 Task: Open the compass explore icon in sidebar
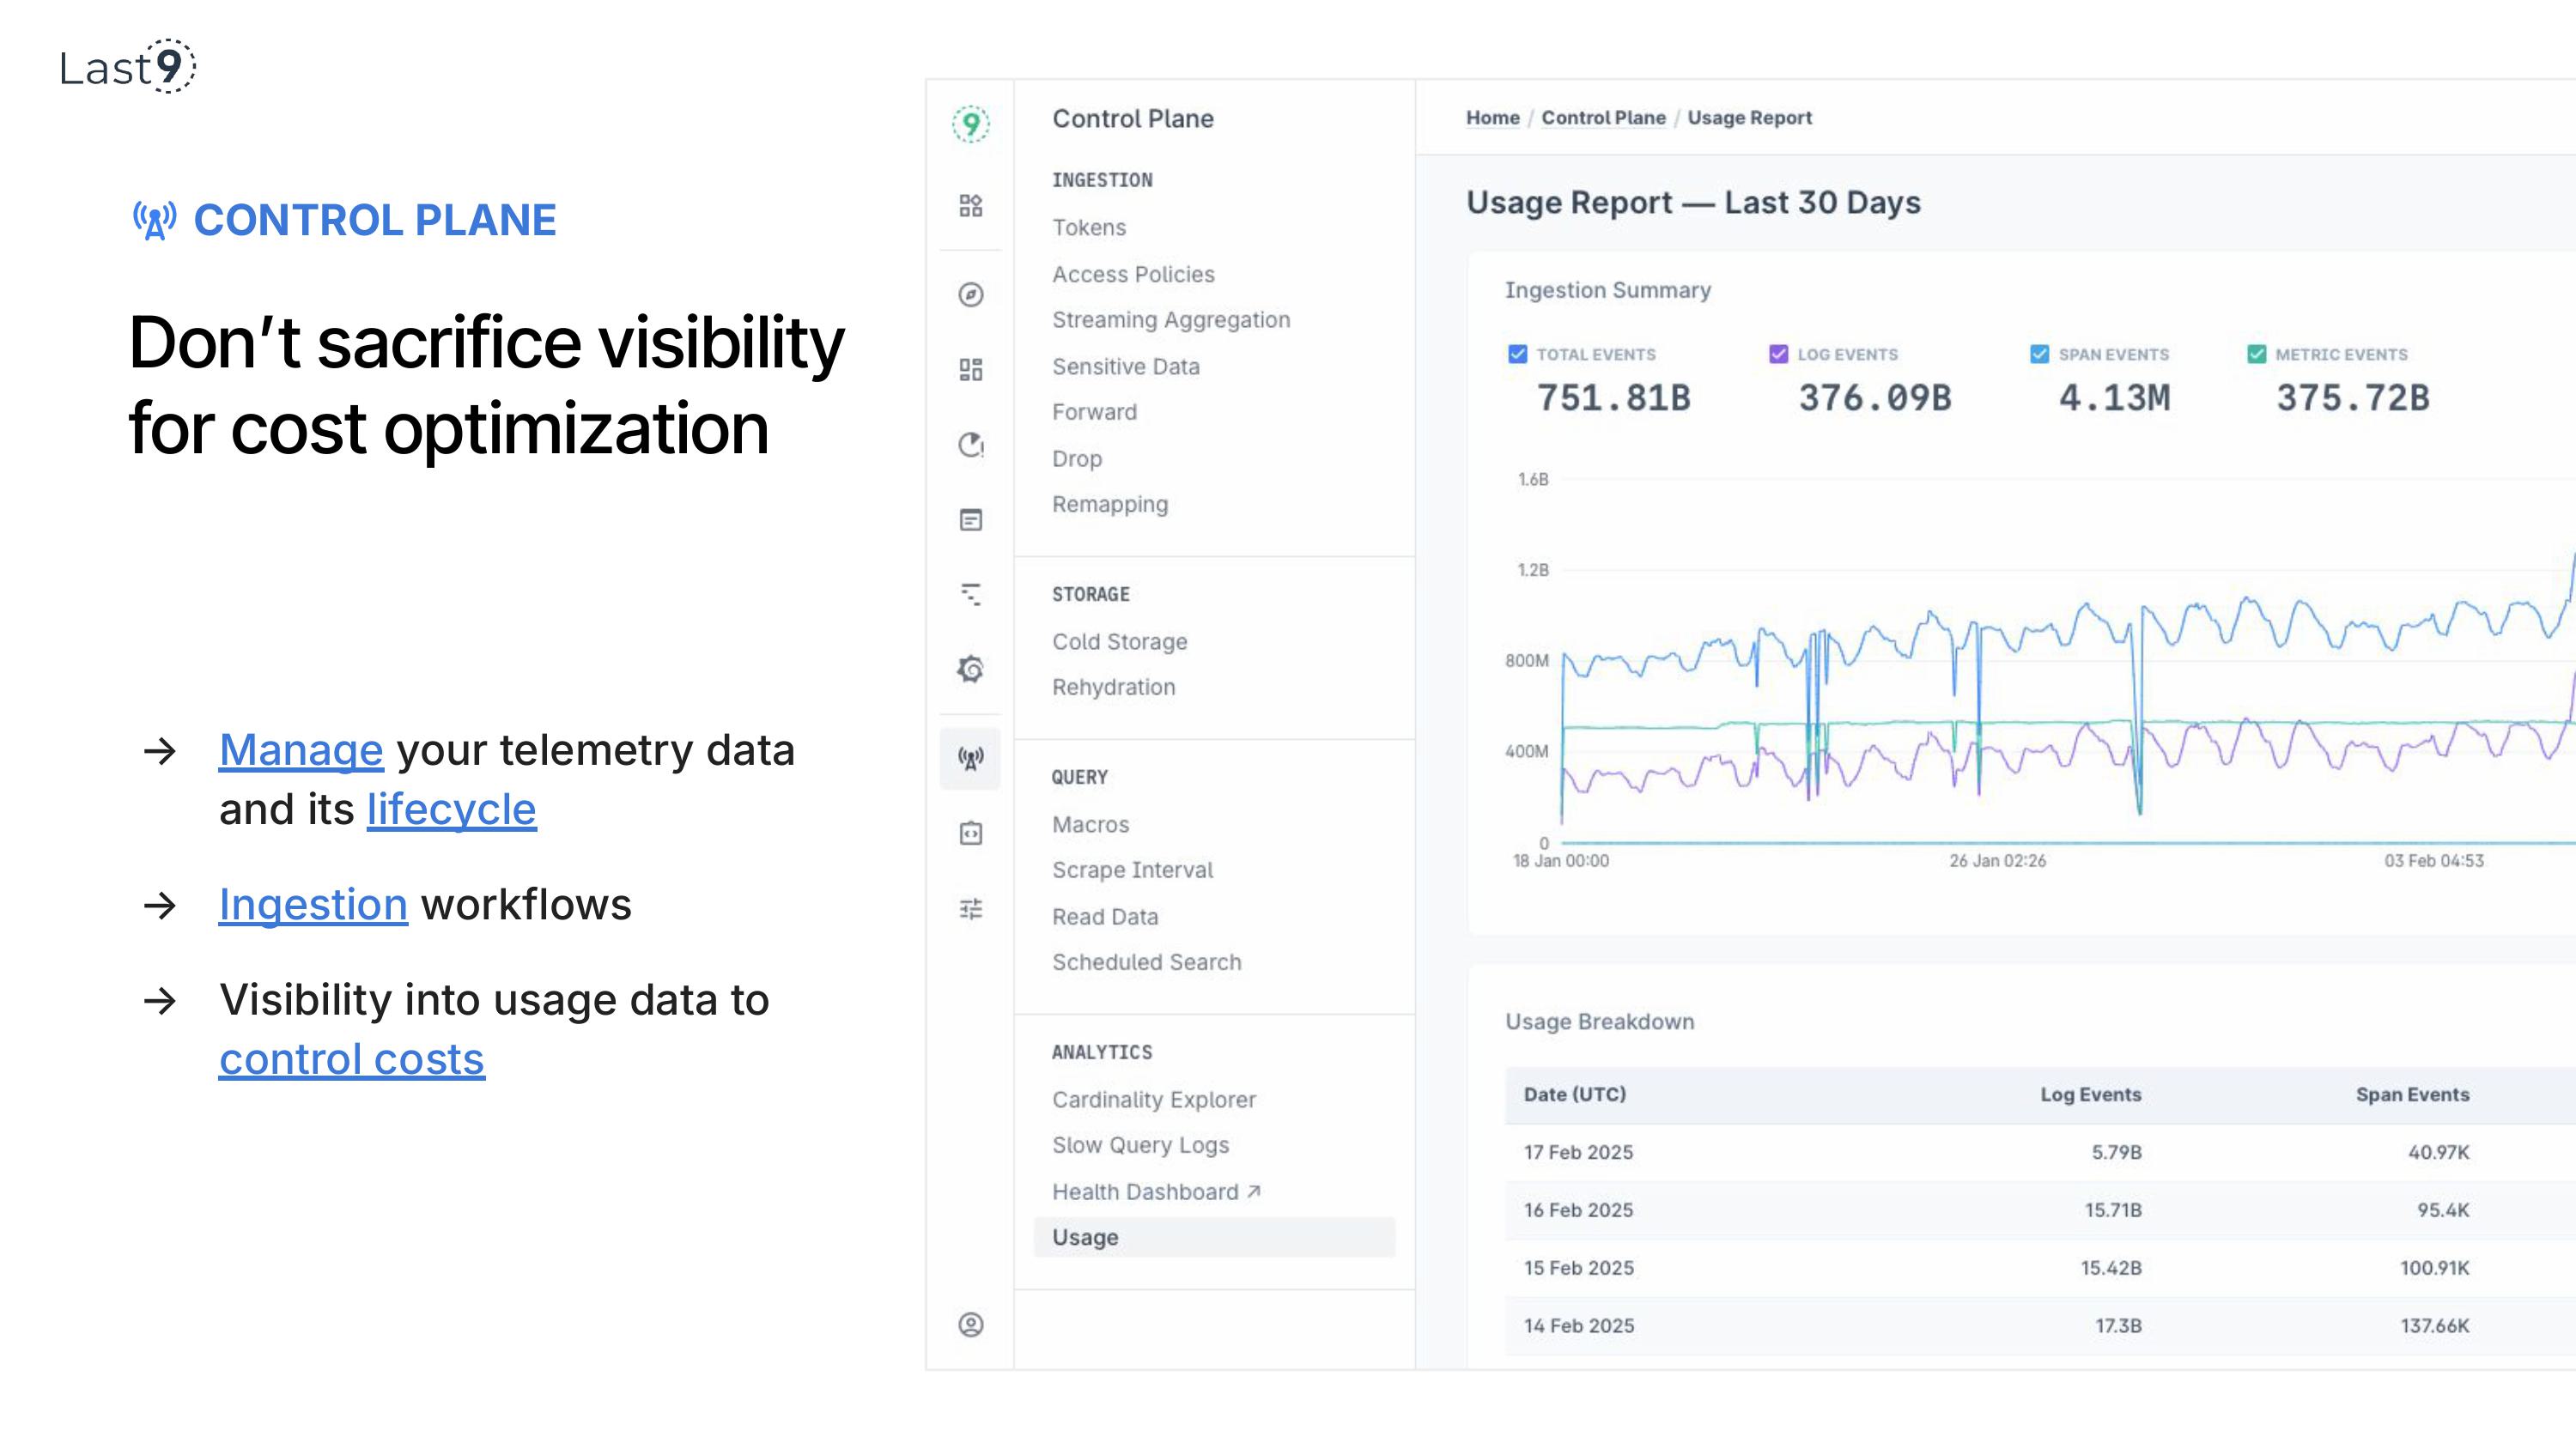pos(970,294)
